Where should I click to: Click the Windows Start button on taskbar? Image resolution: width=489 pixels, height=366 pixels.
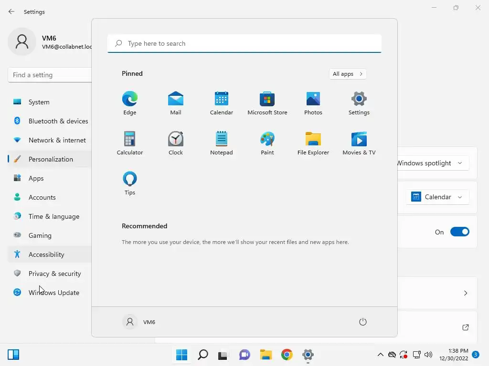point(182,355)
